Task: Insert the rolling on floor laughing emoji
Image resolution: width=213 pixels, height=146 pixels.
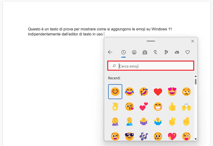Action: tap(144, 92)
